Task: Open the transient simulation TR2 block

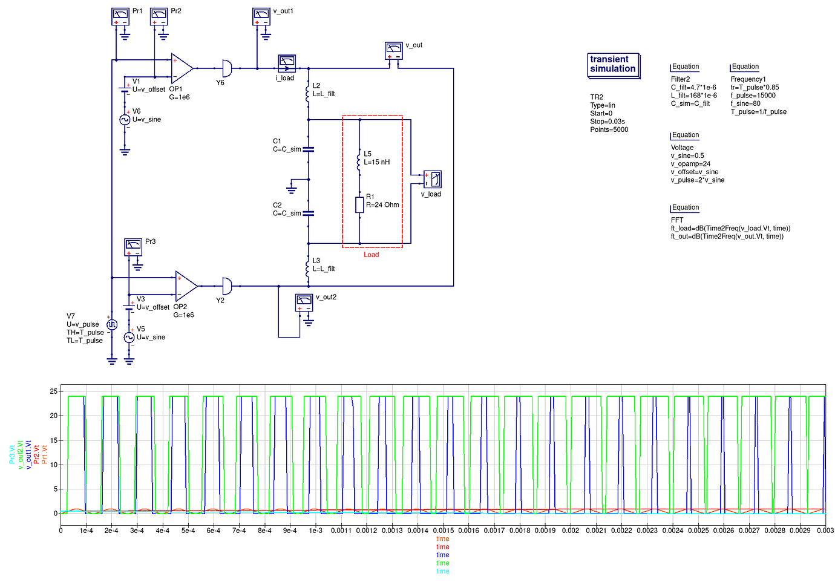Action: [614, 65]
